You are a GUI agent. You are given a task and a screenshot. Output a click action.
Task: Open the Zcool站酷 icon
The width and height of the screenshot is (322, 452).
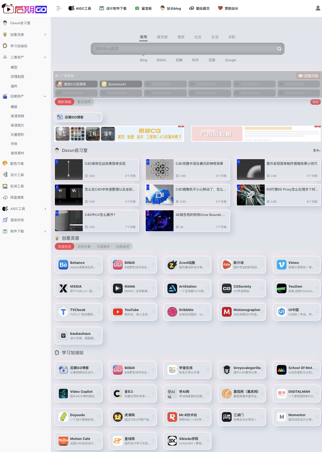pyautogui.click(x=172, y=265)
